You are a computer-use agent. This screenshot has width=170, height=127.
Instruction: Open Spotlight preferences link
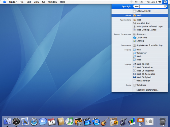[x=148, y=90]
